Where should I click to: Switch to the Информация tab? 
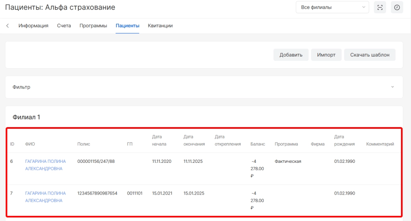(x=33, y=26)
